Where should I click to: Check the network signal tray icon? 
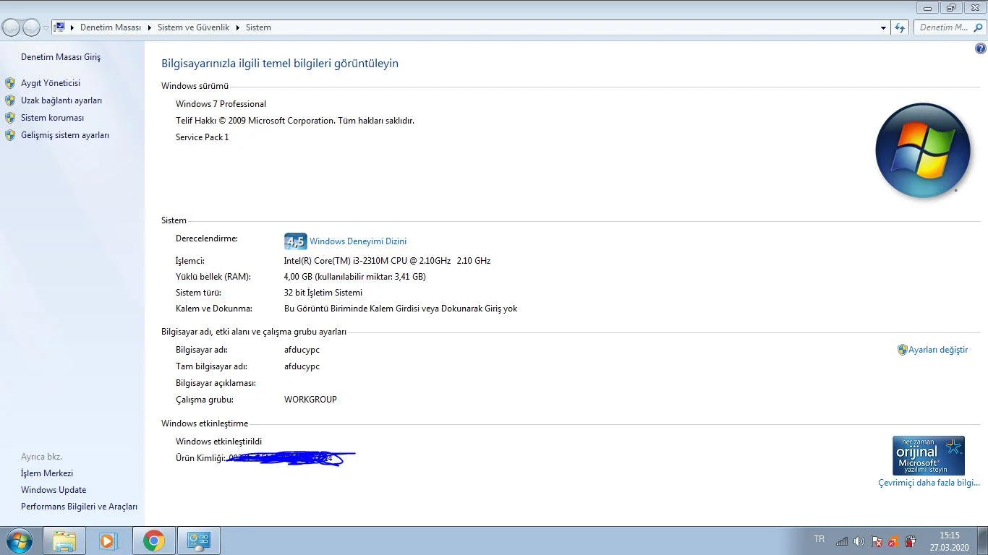point(840,540)
